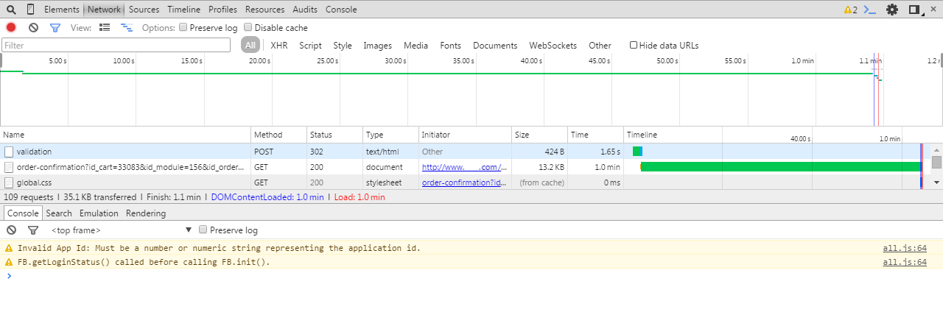The image size is (943, 312).
Task: Switch to large request rows view
Action: [105, 27]
